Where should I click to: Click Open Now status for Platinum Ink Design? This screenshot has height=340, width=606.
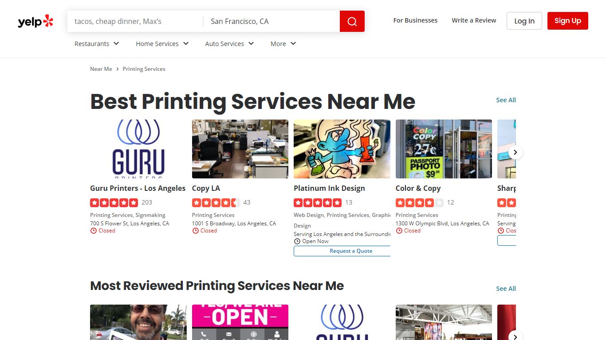315,241
